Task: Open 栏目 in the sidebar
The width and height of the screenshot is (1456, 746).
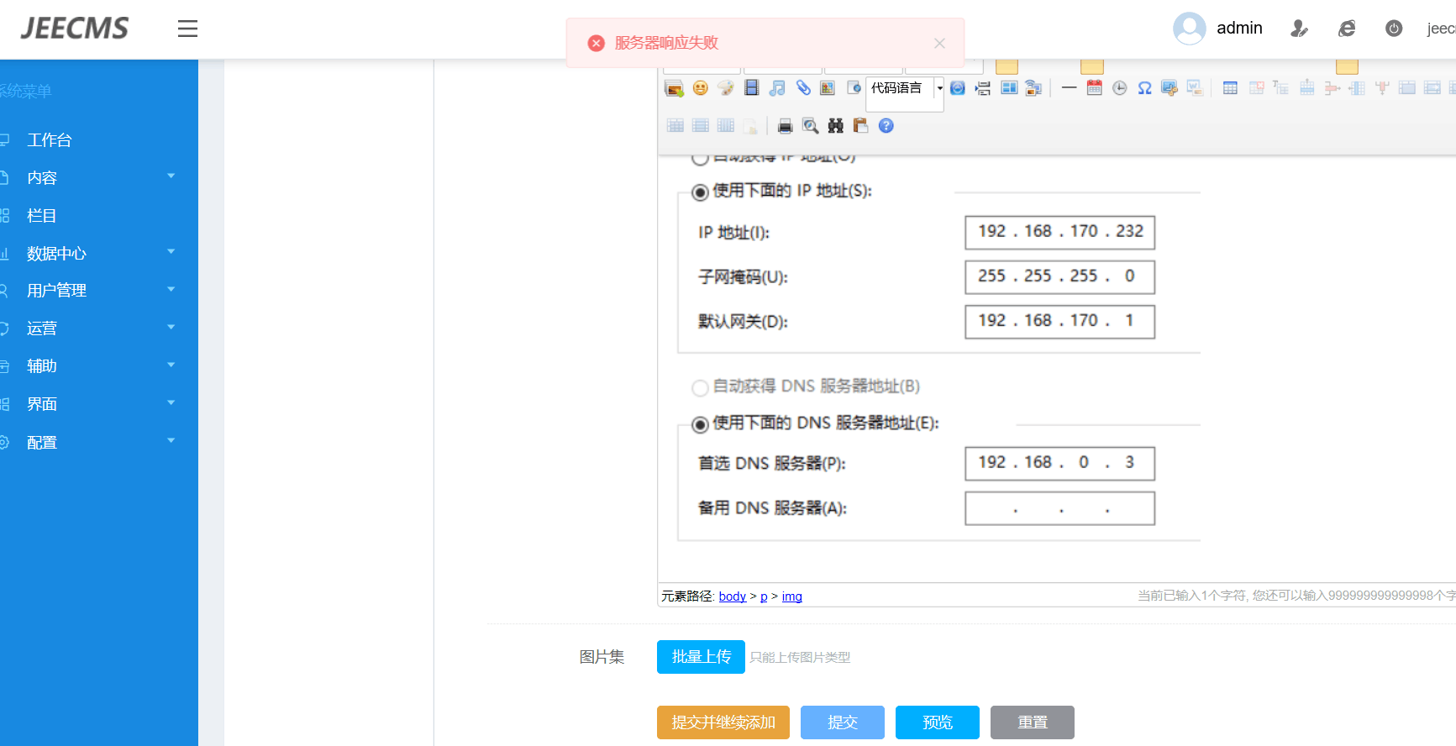Action: [x=42, y=216]
